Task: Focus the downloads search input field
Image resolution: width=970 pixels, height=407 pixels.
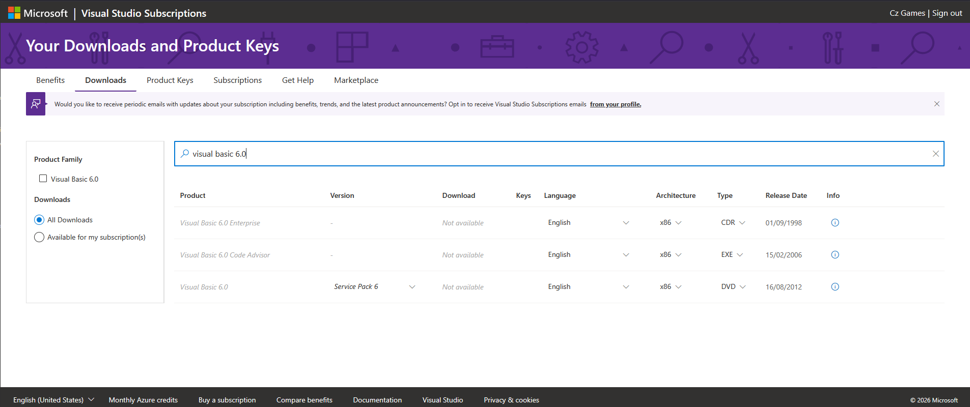Action: pyautogui.click(x=559, y=154)
